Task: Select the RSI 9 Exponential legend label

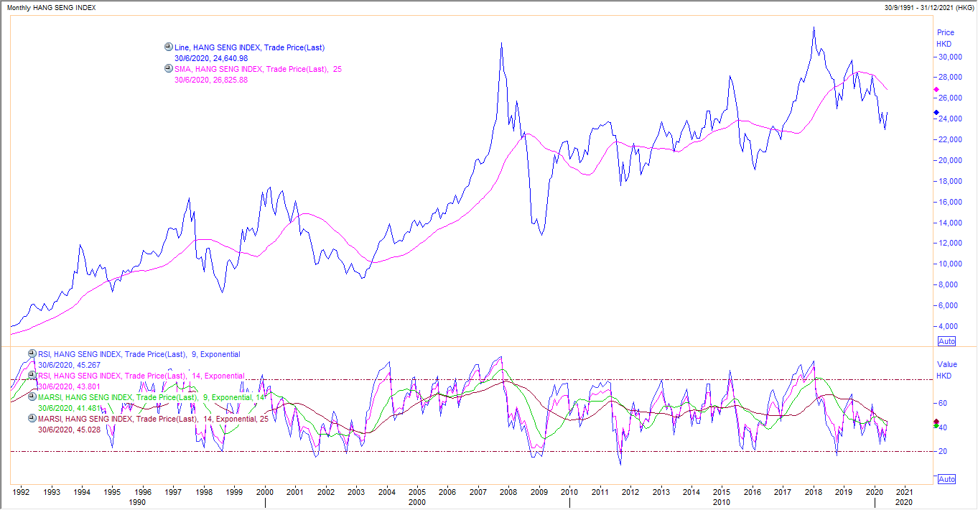Action: pos(139,354)
